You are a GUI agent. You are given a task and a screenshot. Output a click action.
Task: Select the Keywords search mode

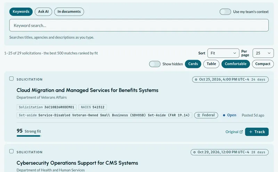[x=21, y=12]
